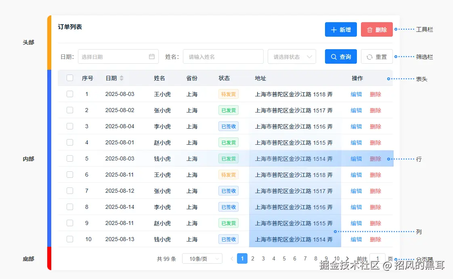Click the 待发货 tag in row 1
The height and width of the screenshot is (279, 453).
pos(229,94)
